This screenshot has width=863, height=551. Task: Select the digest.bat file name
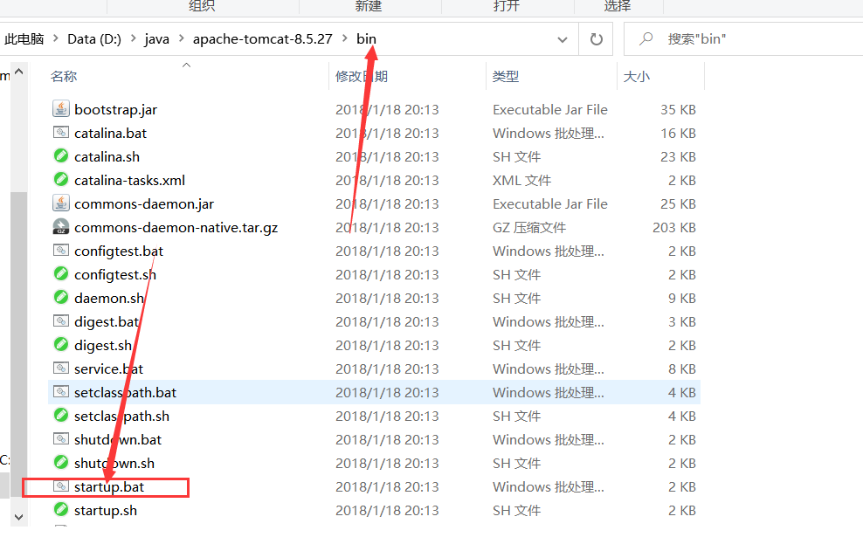pyautogui.click(x=107, y=322)
